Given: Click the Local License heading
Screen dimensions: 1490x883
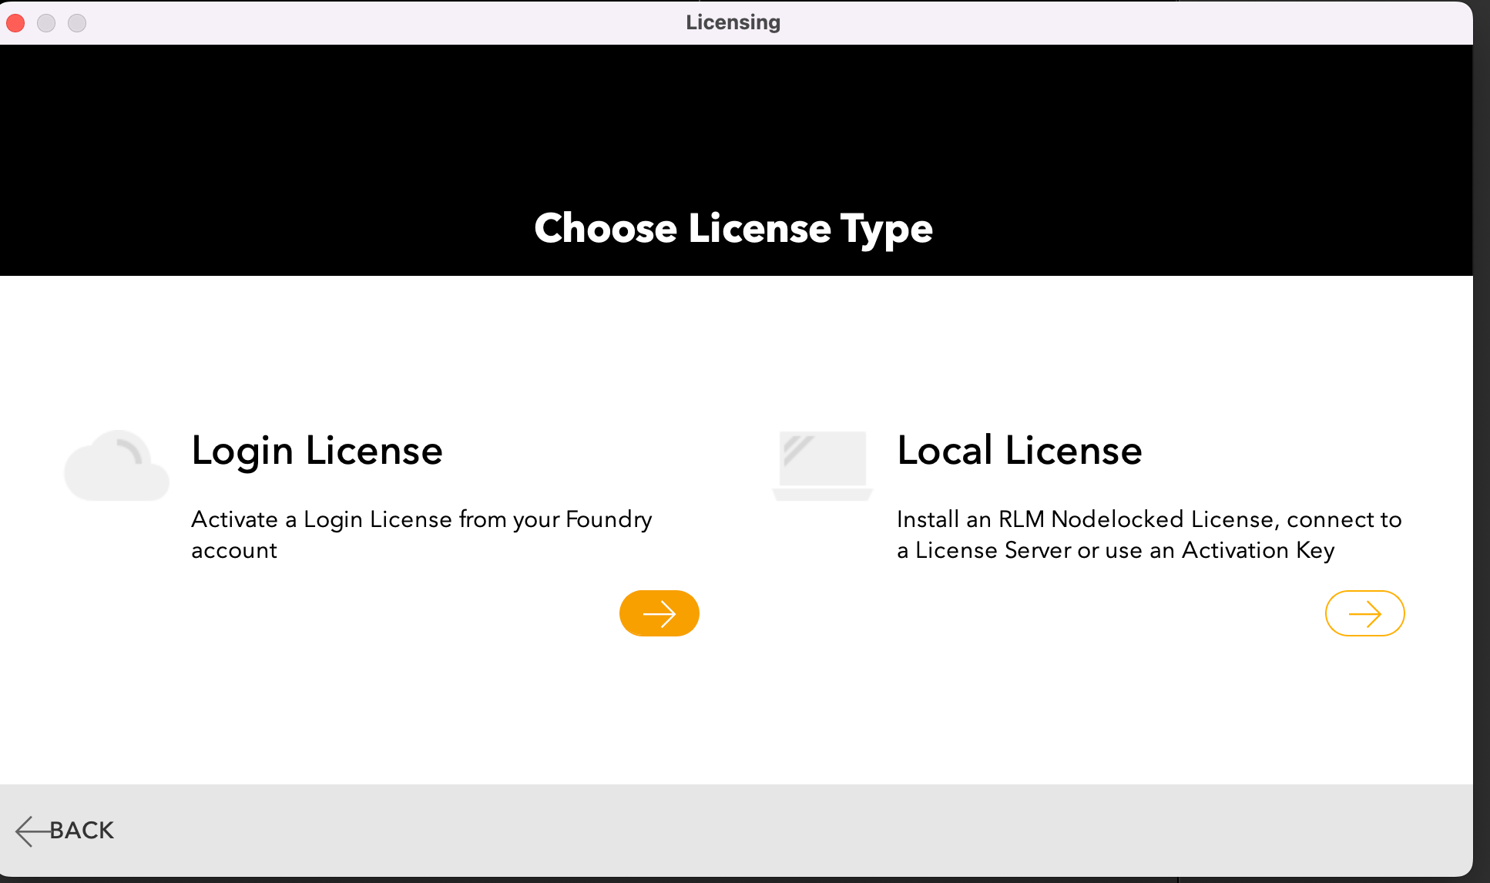Looking at the screenshot, I should (x=1019, y=451).
